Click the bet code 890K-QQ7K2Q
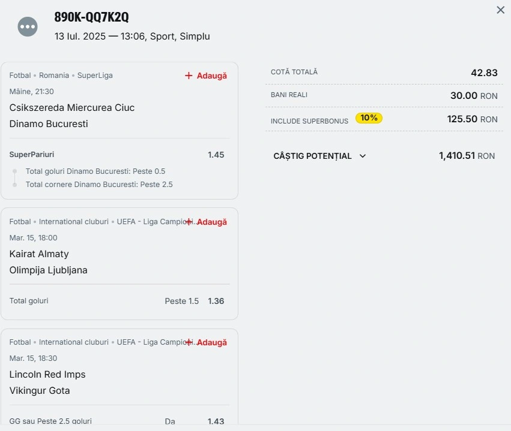 pos(92,17)
